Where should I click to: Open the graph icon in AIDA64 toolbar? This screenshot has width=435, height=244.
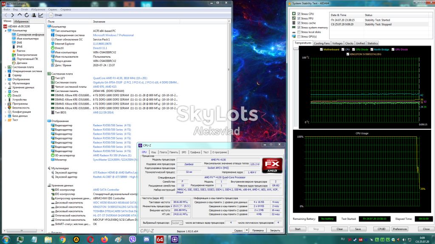coord(41,15)
